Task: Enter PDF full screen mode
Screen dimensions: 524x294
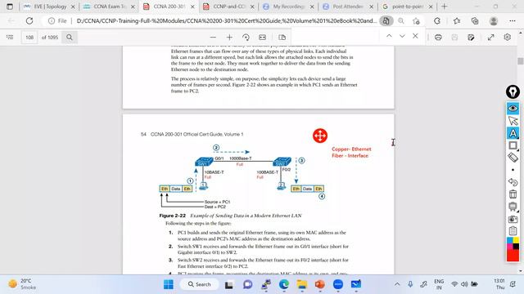Action: pyautogui.click(x=490, y=38)
